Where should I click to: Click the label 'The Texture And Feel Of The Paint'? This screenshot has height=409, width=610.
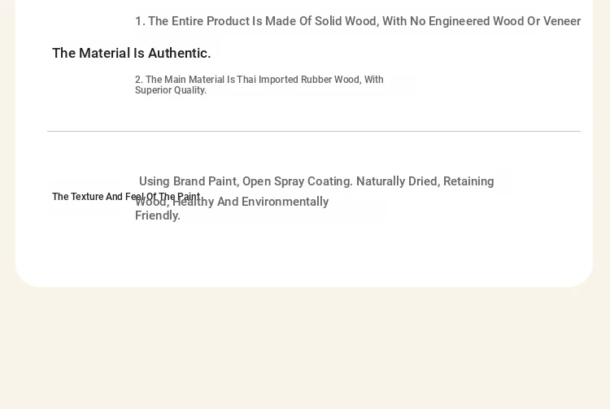tap(126, 197)
